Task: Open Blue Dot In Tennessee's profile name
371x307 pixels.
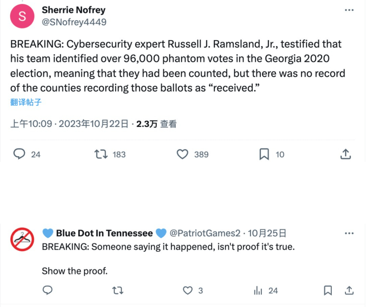Action: (x=104, y=233)
